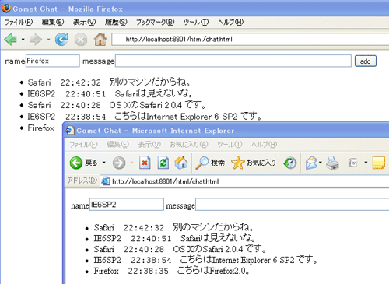
Task: Click IE time '22:42:32'
Action: [144, 228]
